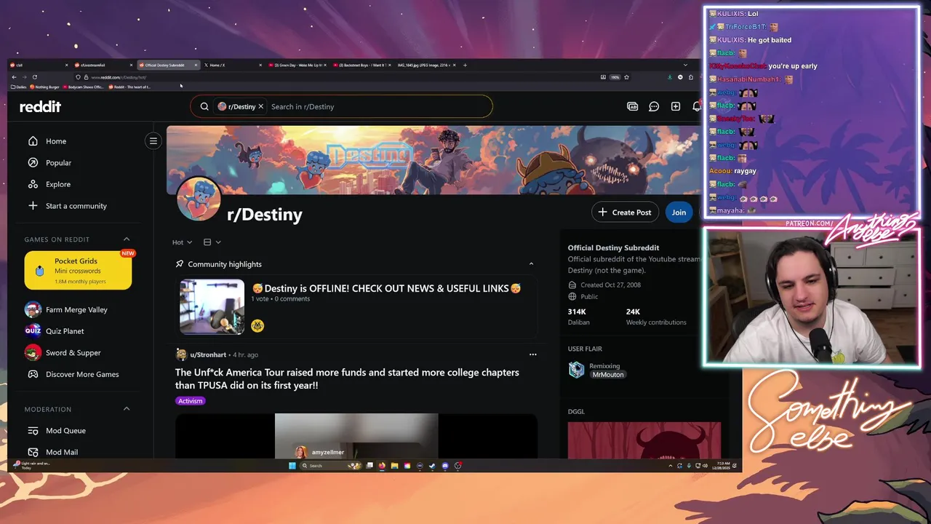Image resolution: width=931 pixels, height=524 pixels.
Task: Open the Destiny is OFFLINE highlight post
Action: (x=386, y=288)
